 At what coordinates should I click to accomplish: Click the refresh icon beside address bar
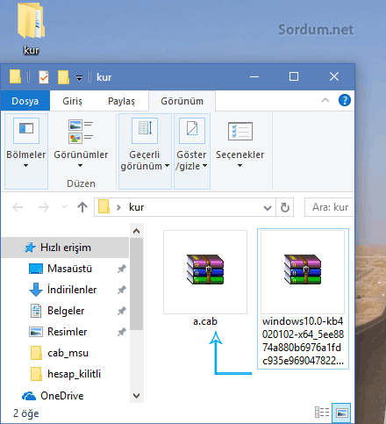[285, 207]
